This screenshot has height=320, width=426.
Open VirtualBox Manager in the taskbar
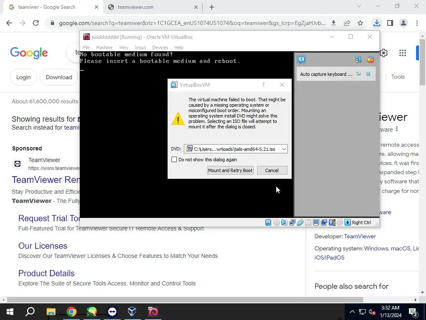[x=132, y=312]
